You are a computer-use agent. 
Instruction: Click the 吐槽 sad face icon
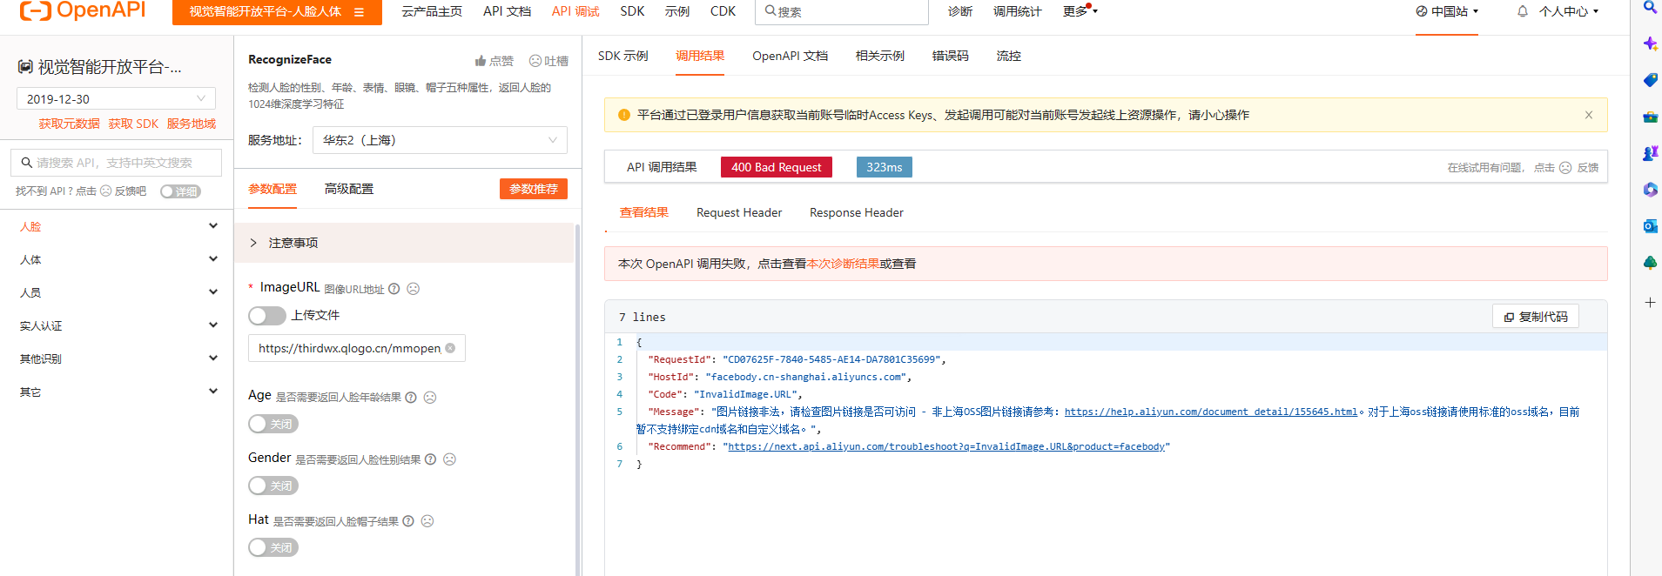click(x=535, y=61)
